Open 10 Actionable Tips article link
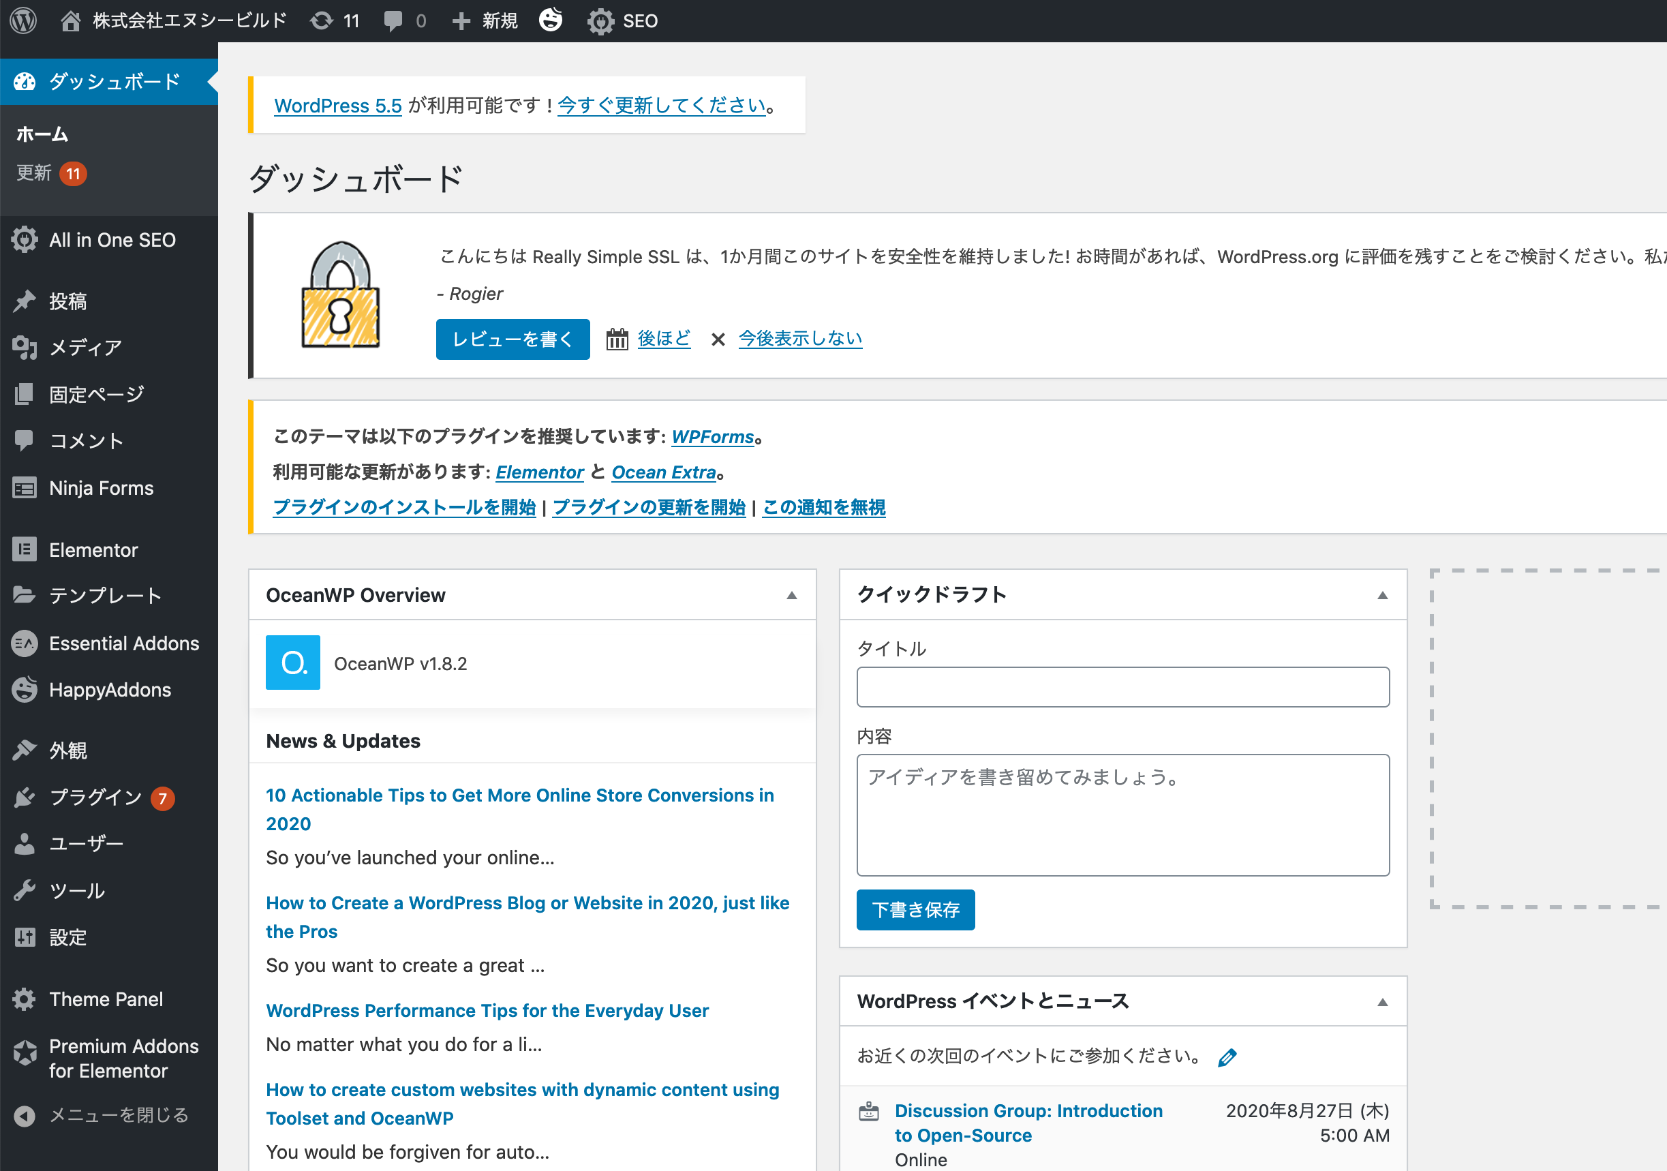Screen dimensions: 1667x1171 [x=520, y=810]
